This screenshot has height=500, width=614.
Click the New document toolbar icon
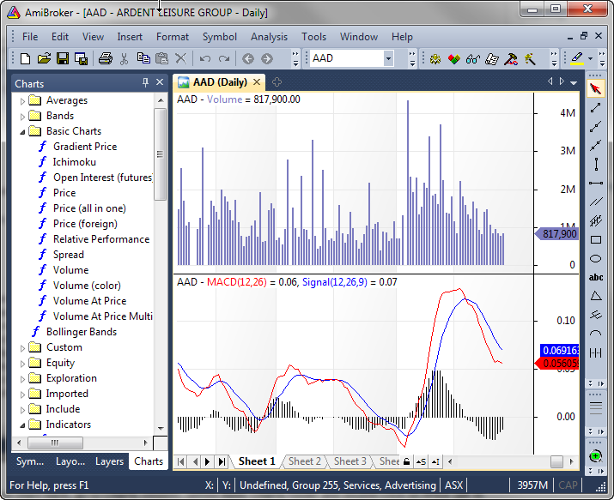[26, 58]
